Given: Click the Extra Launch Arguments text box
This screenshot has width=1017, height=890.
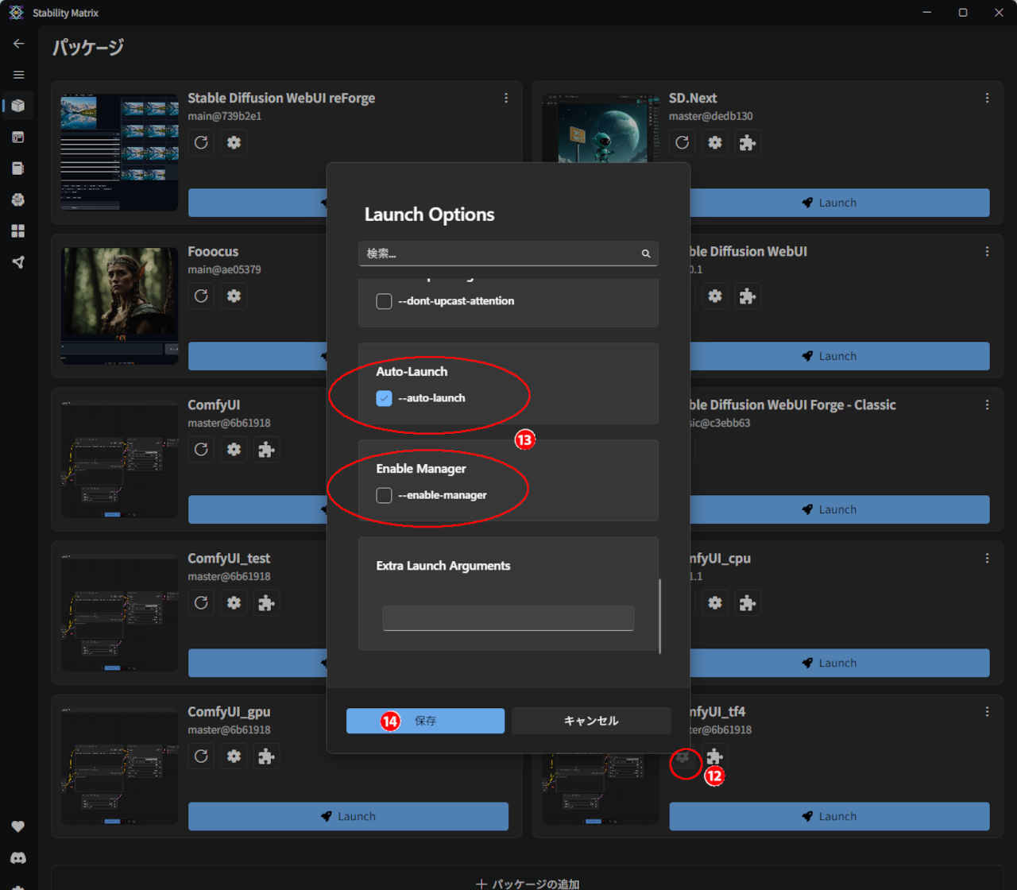Looking at the screenshot, I should point(508,618).
